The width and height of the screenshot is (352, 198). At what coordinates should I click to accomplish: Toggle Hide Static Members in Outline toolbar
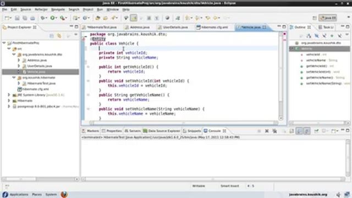pos(324,36)
